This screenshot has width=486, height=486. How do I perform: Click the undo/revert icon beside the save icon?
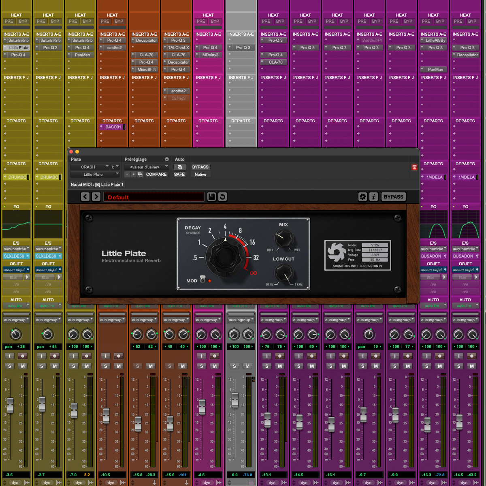222,197
